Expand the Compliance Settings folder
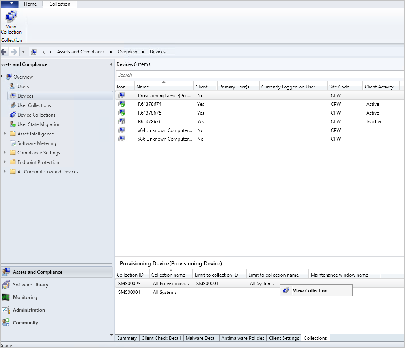Screen dimensions: 405x348 4,152
